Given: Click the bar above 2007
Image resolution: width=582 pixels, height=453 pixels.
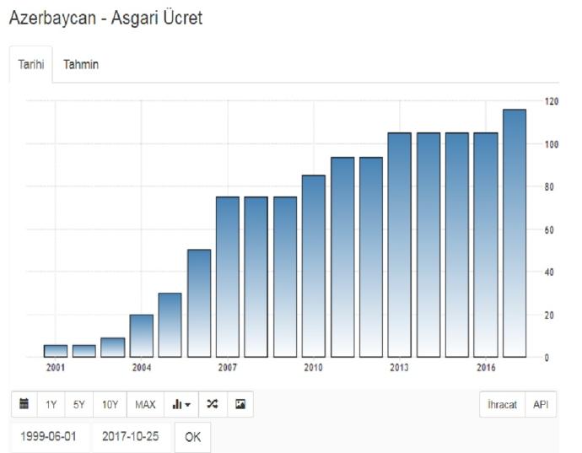Looking at the screenshot, I should tap(228, 277).
